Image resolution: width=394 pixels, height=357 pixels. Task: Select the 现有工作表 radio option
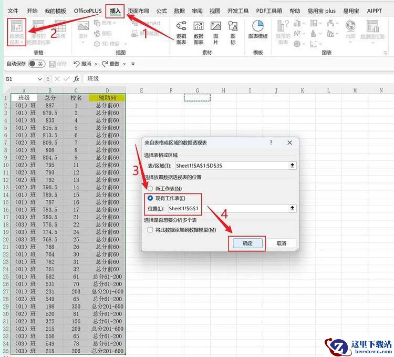pyautogui.click(x=150, y=198)
